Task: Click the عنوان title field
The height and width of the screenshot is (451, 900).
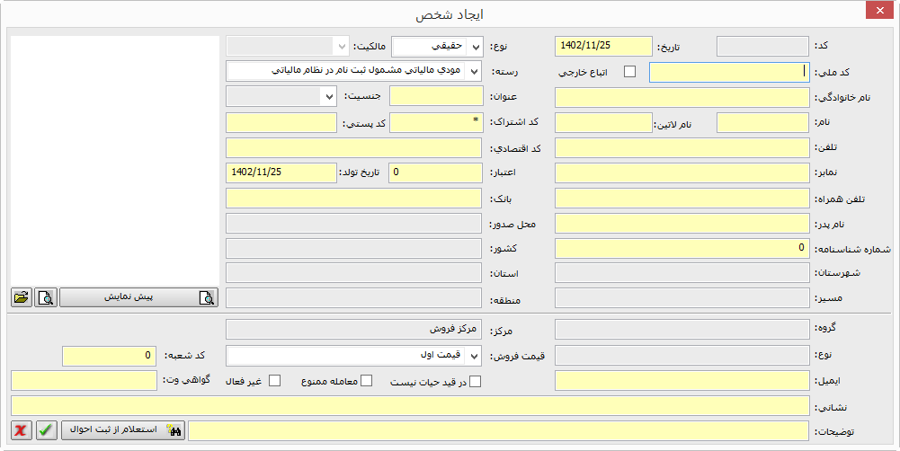Action: pos(436,96)
